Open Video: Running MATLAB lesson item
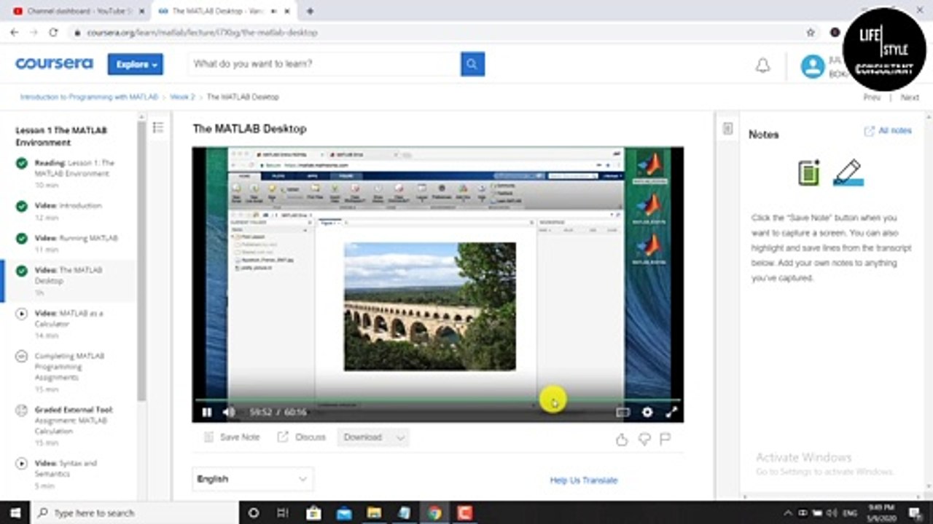The image size is (933, 524). 67,244
